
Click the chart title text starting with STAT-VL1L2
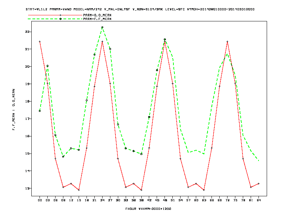140,9
